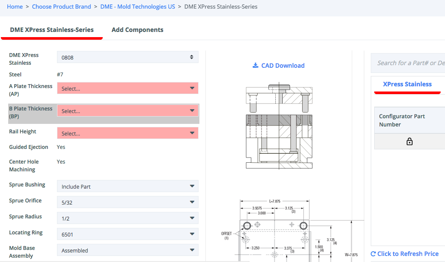Screen dimensions: 445x262
Task: Click the CAD Download link
Action: pyautogui.click(x=278, y=66)
